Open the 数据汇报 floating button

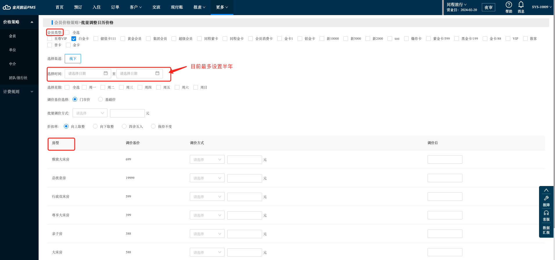click(546, 230)
